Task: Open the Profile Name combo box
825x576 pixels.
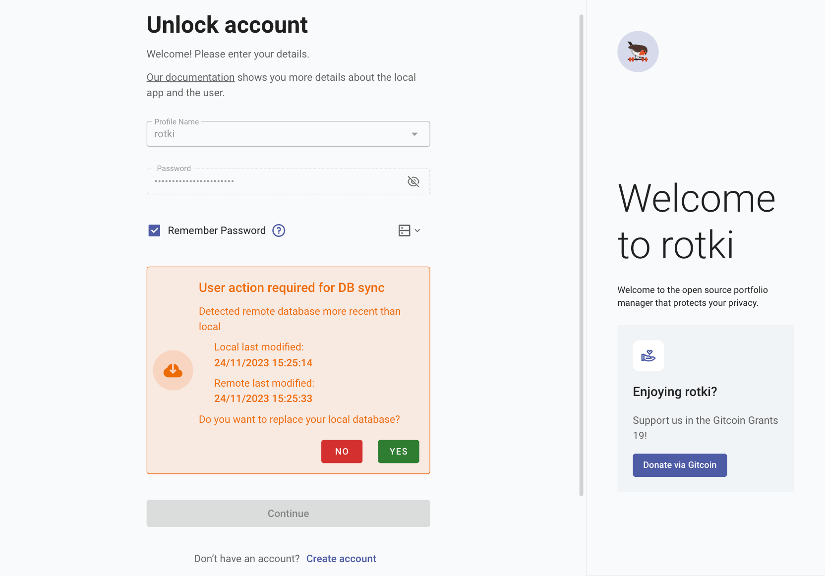Action: coord(288,134)
